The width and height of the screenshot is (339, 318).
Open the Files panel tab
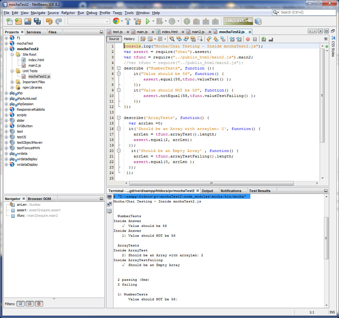point(52,32)
